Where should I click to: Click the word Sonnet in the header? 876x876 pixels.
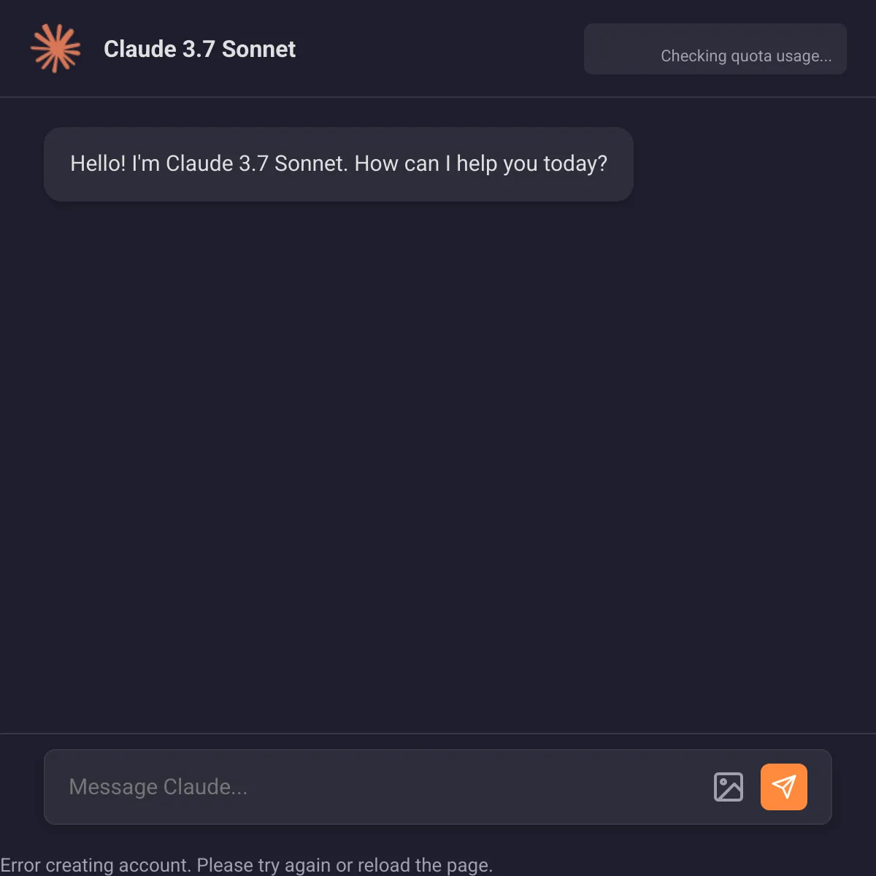[258, 49]
